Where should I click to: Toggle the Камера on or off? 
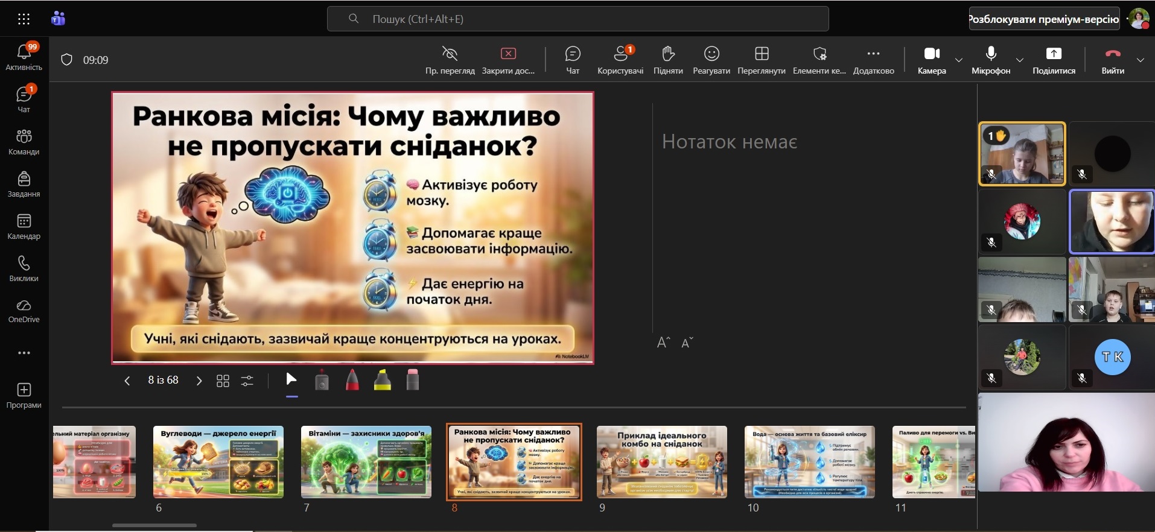[931, 60]
